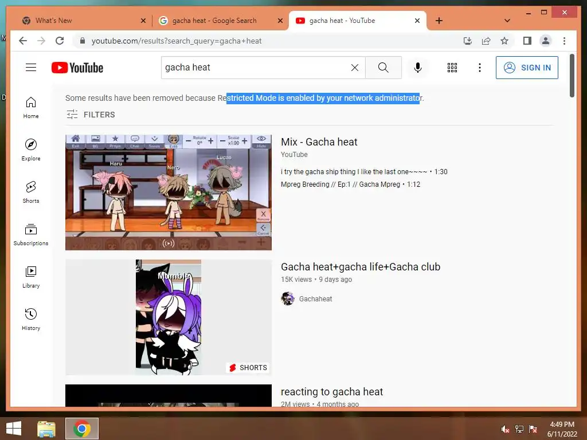Screen dimensions: 587x440
Task: Click the muted volume tray icon
Action: click(x=505, y=429)
